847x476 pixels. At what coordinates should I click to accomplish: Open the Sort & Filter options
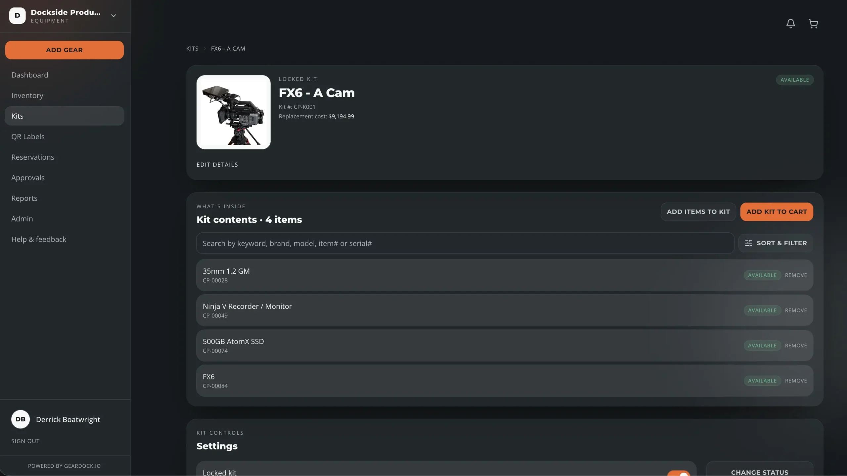pos(776,243)
